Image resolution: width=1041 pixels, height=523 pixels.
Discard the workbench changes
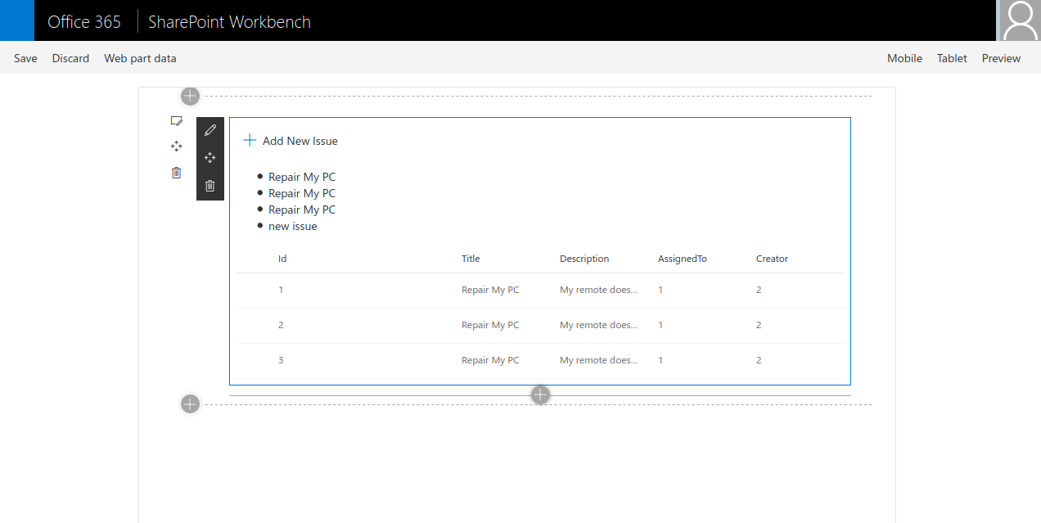point(70,58)
